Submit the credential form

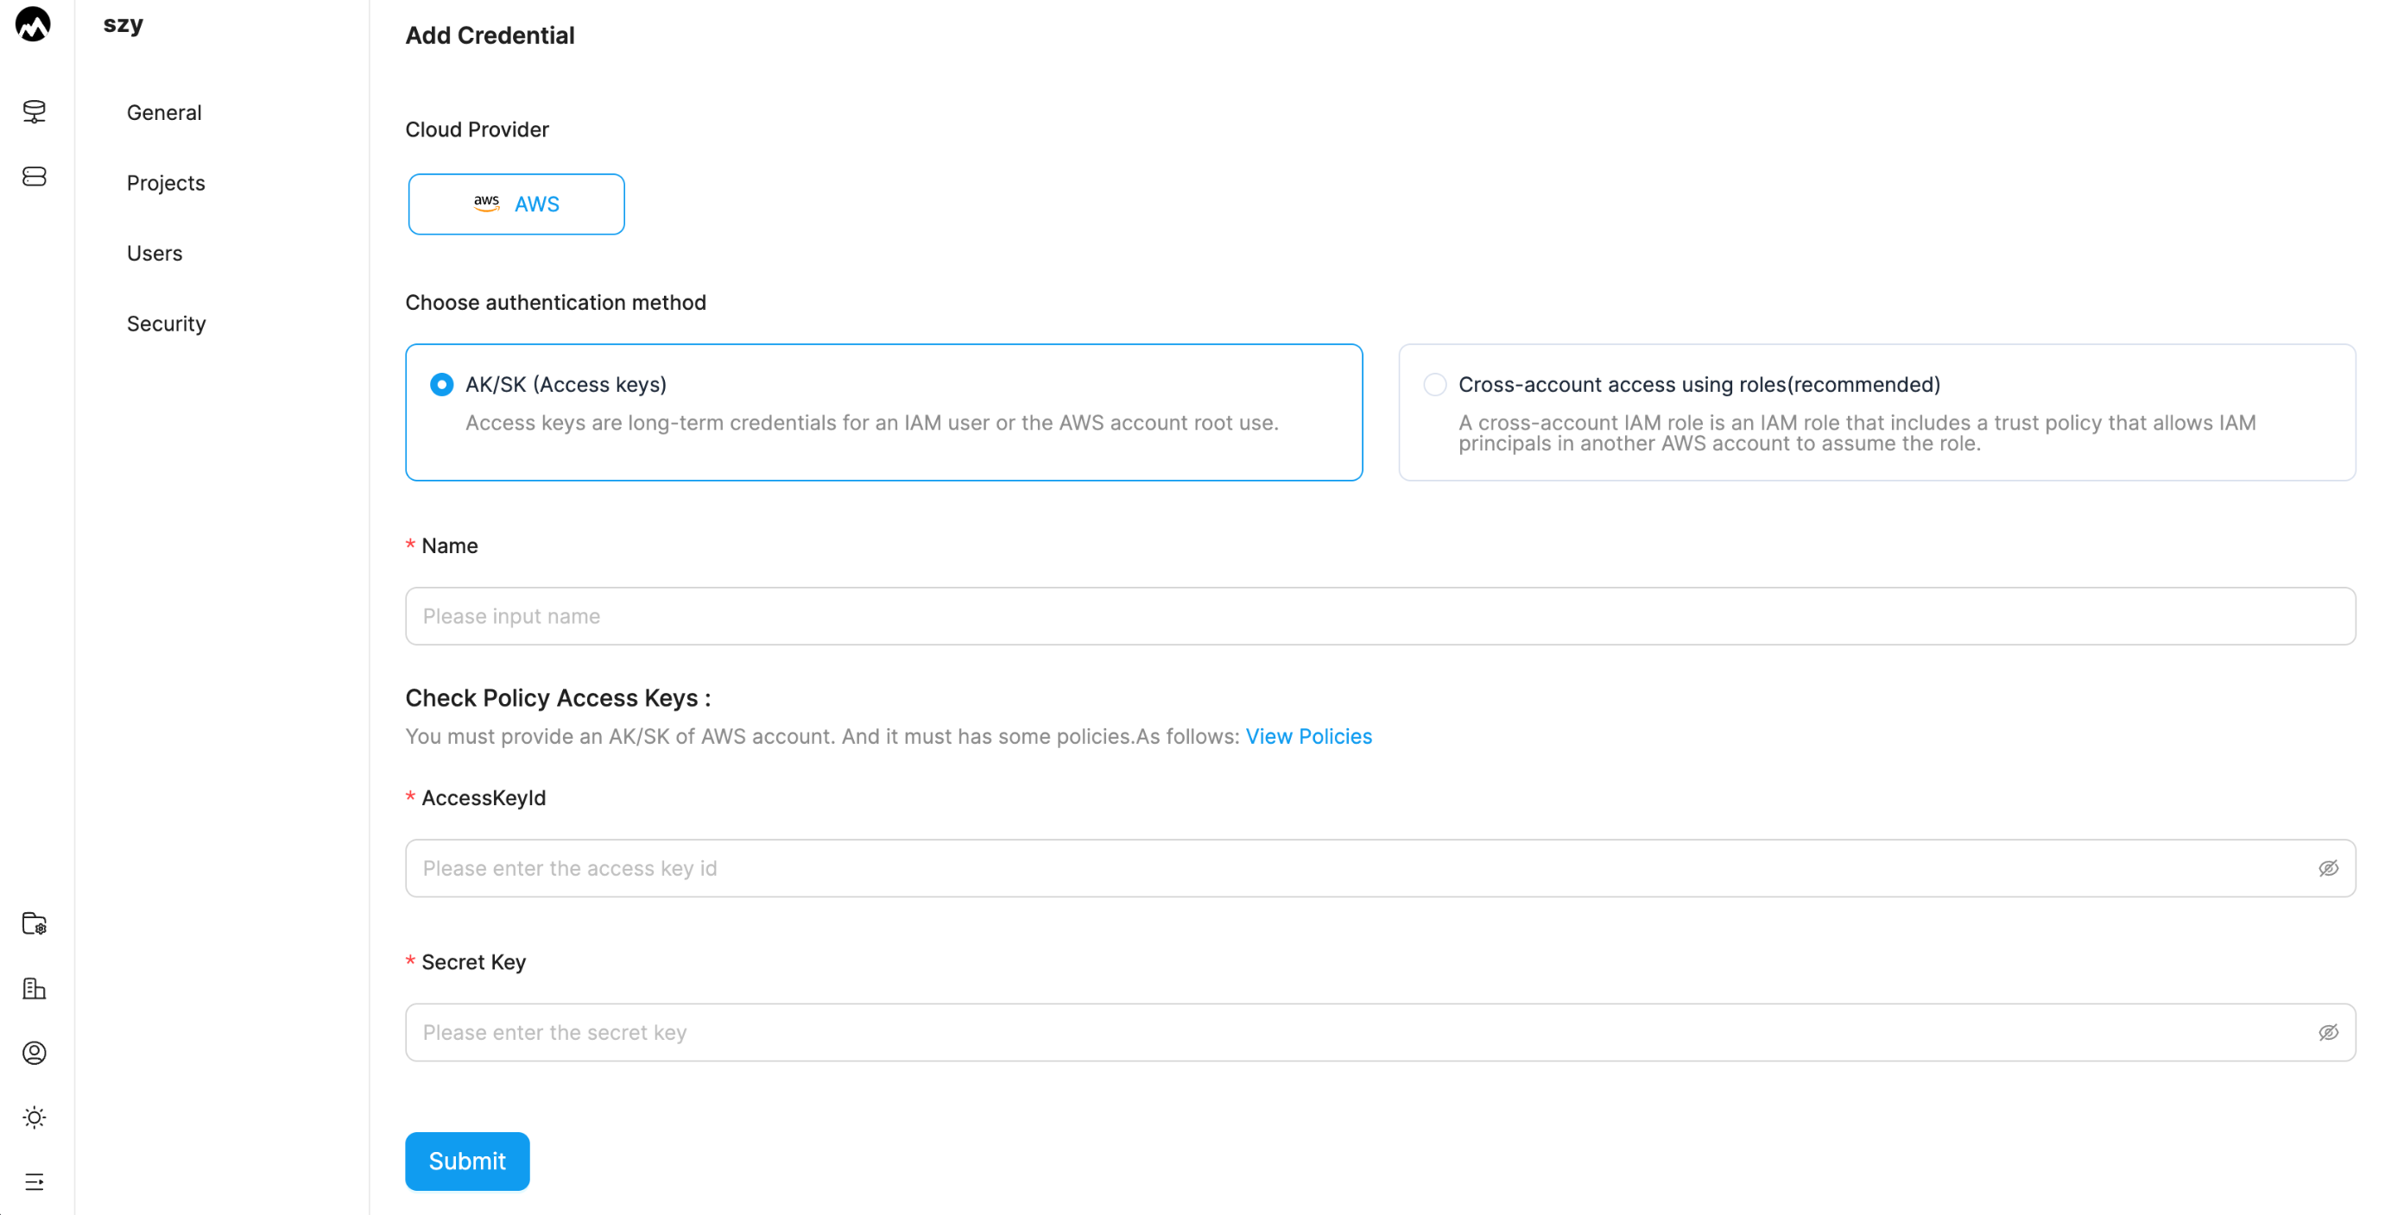[x=466, y=1161]
